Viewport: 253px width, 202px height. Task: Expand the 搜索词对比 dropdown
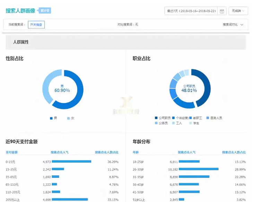click(233, 25)
